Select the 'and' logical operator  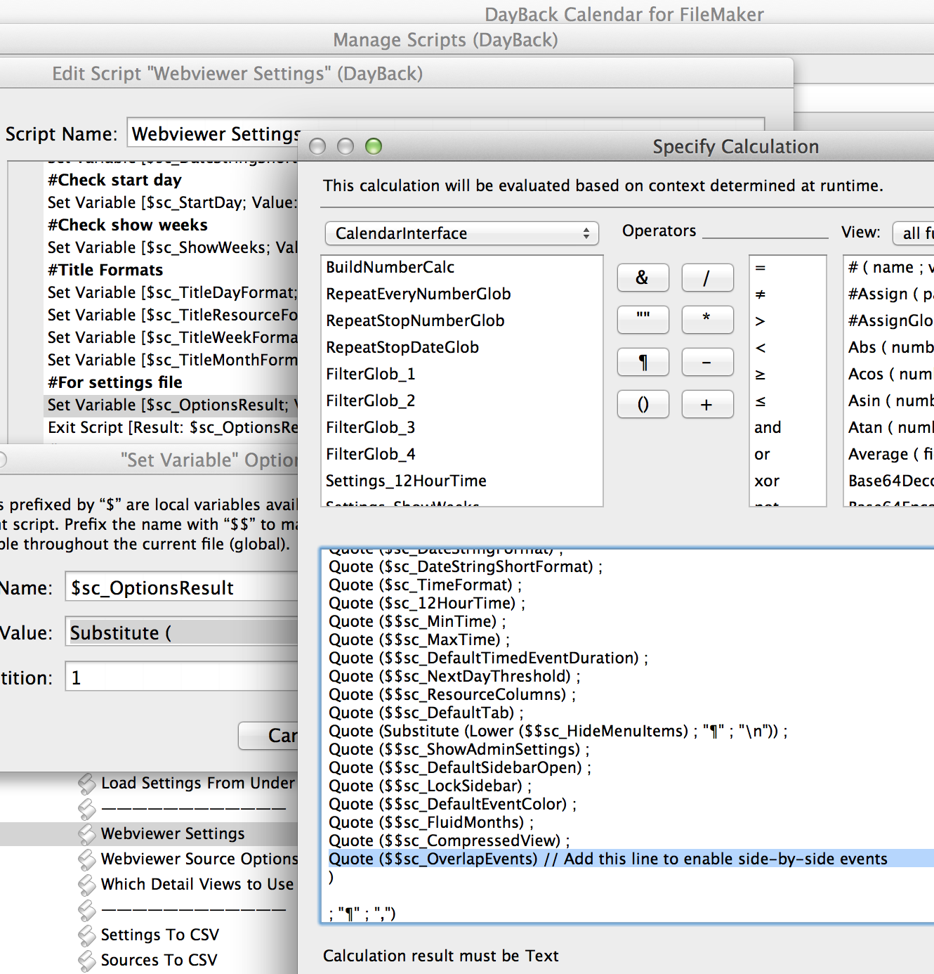click(768, 428)
